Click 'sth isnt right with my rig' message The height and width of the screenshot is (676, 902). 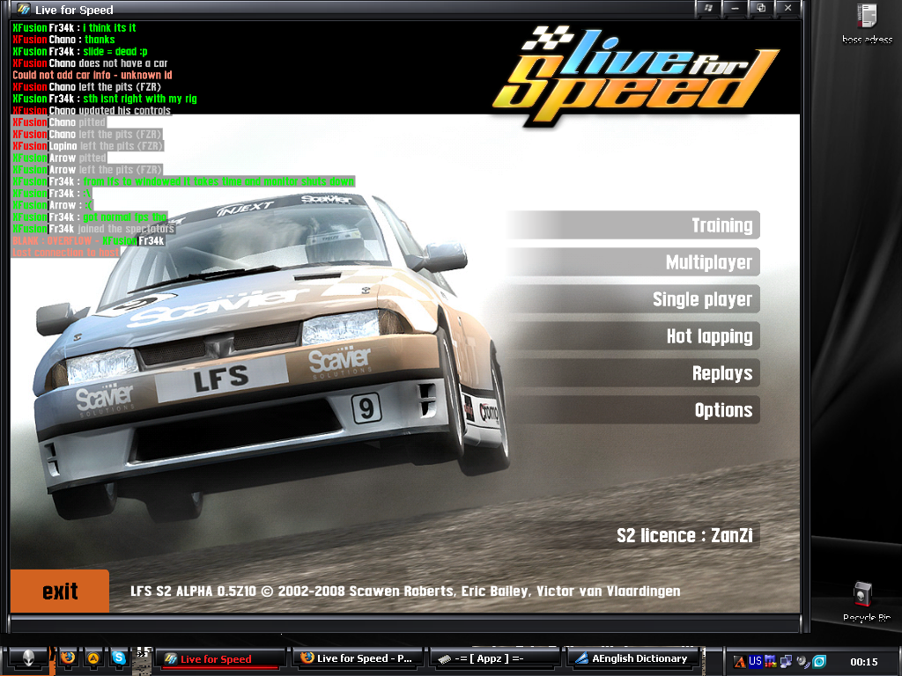pos(105,99)
